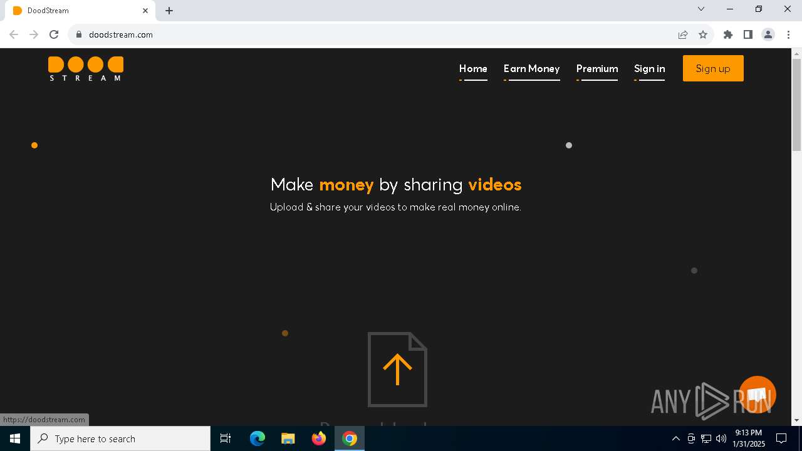The image size is (802, 451).
Task: Open the volume tray icon
Action: pos(721,438)
